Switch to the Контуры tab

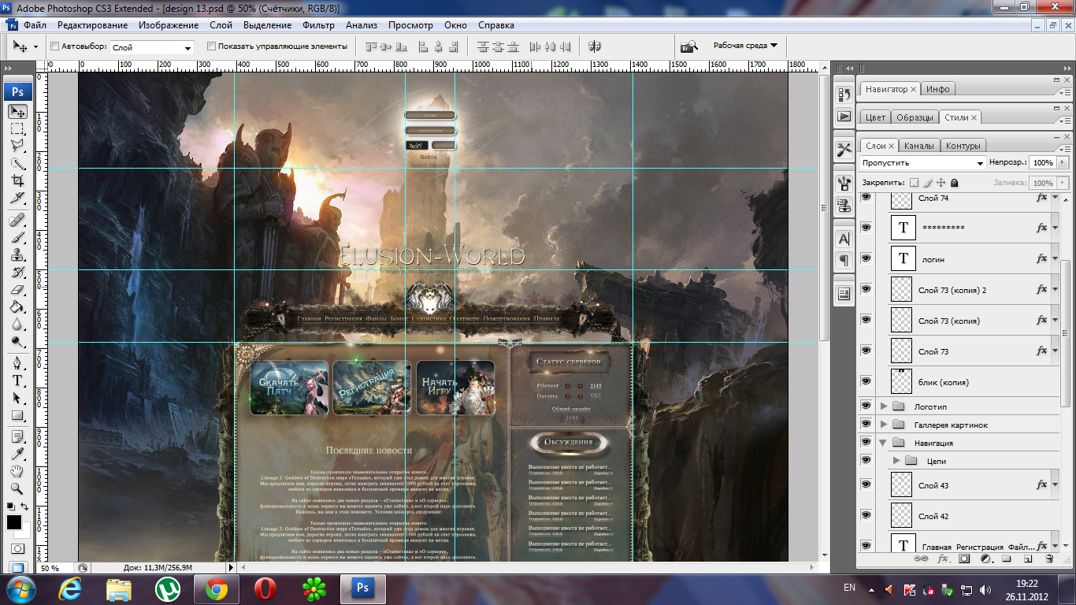[x=963, y=146]
